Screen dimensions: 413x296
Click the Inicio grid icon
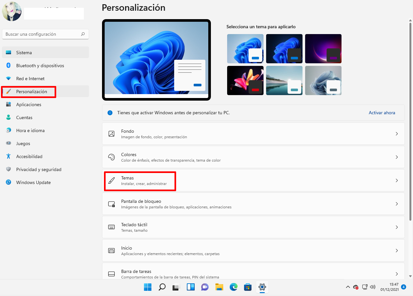(x=112, y=251)
